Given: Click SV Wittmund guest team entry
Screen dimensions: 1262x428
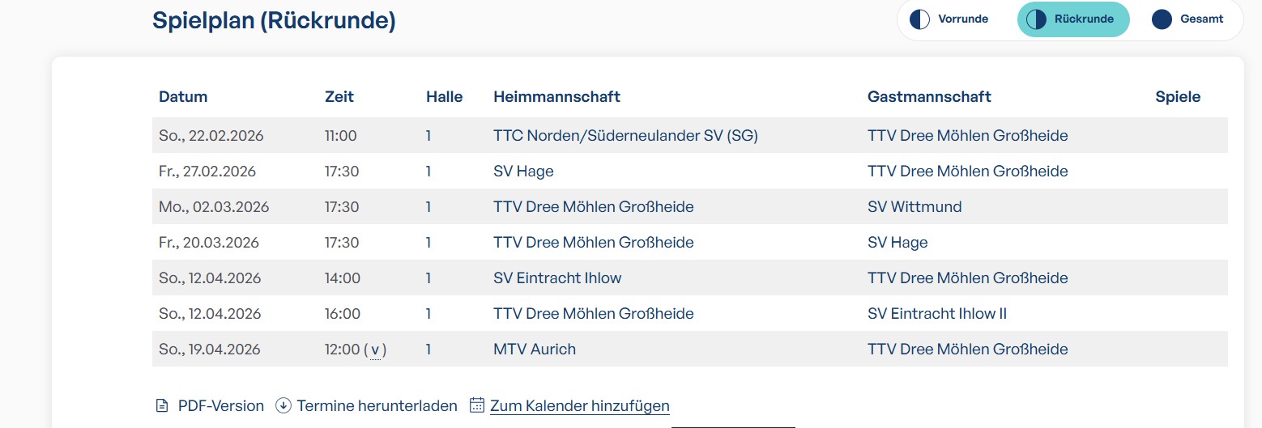Looking at the screenshot, I should pyautogui.click(x=915, y=207).
